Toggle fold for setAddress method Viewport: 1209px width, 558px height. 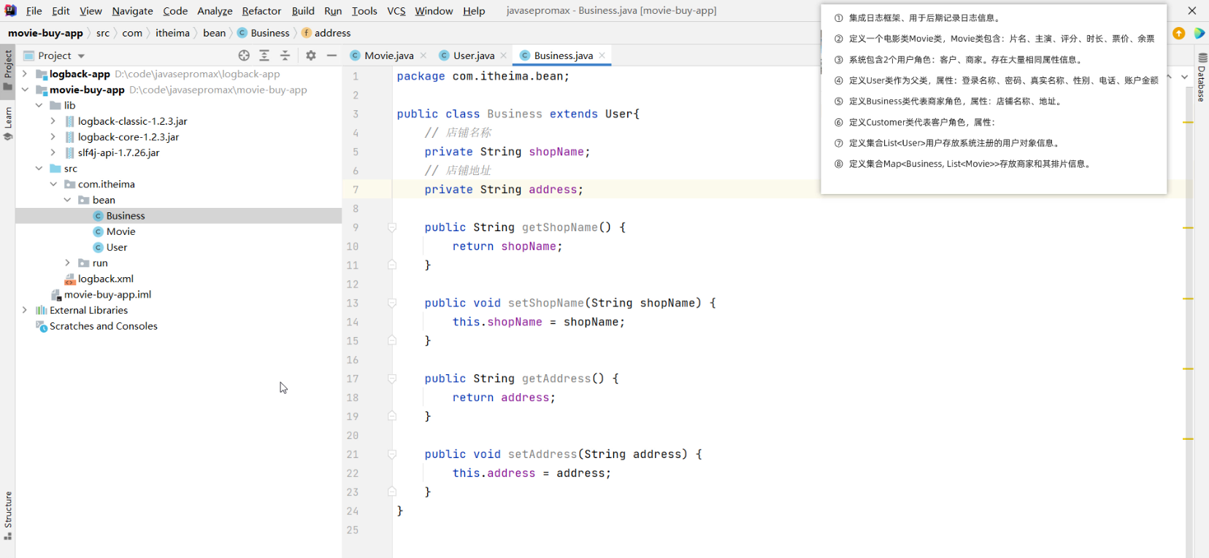click(x=392, y=454)
